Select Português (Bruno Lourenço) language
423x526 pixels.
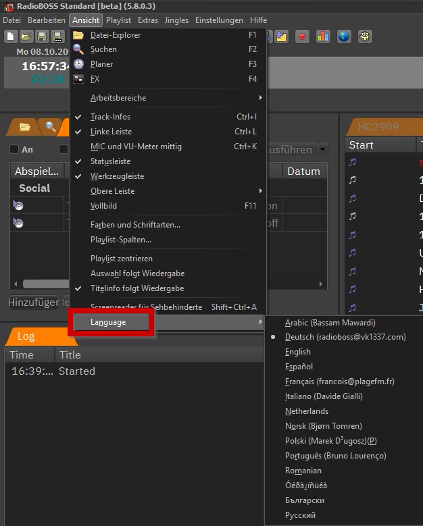coord(344,456)
